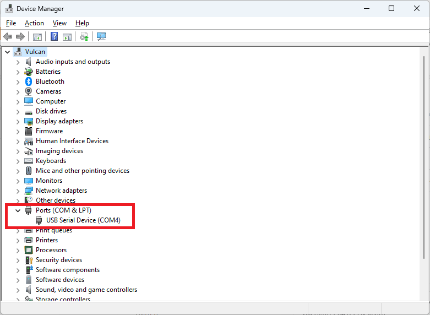Select the Security devices entry
Image resolution: width=430 pixels, height=315 pixels.
(x=59, y=260)
